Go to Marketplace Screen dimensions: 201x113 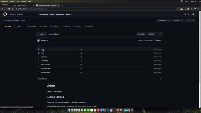(x=60, y=14)
